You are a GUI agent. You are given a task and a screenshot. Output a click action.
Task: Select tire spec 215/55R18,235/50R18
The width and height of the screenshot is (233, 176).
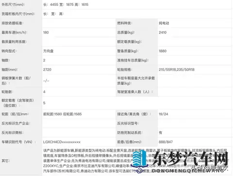pos(177,70)
